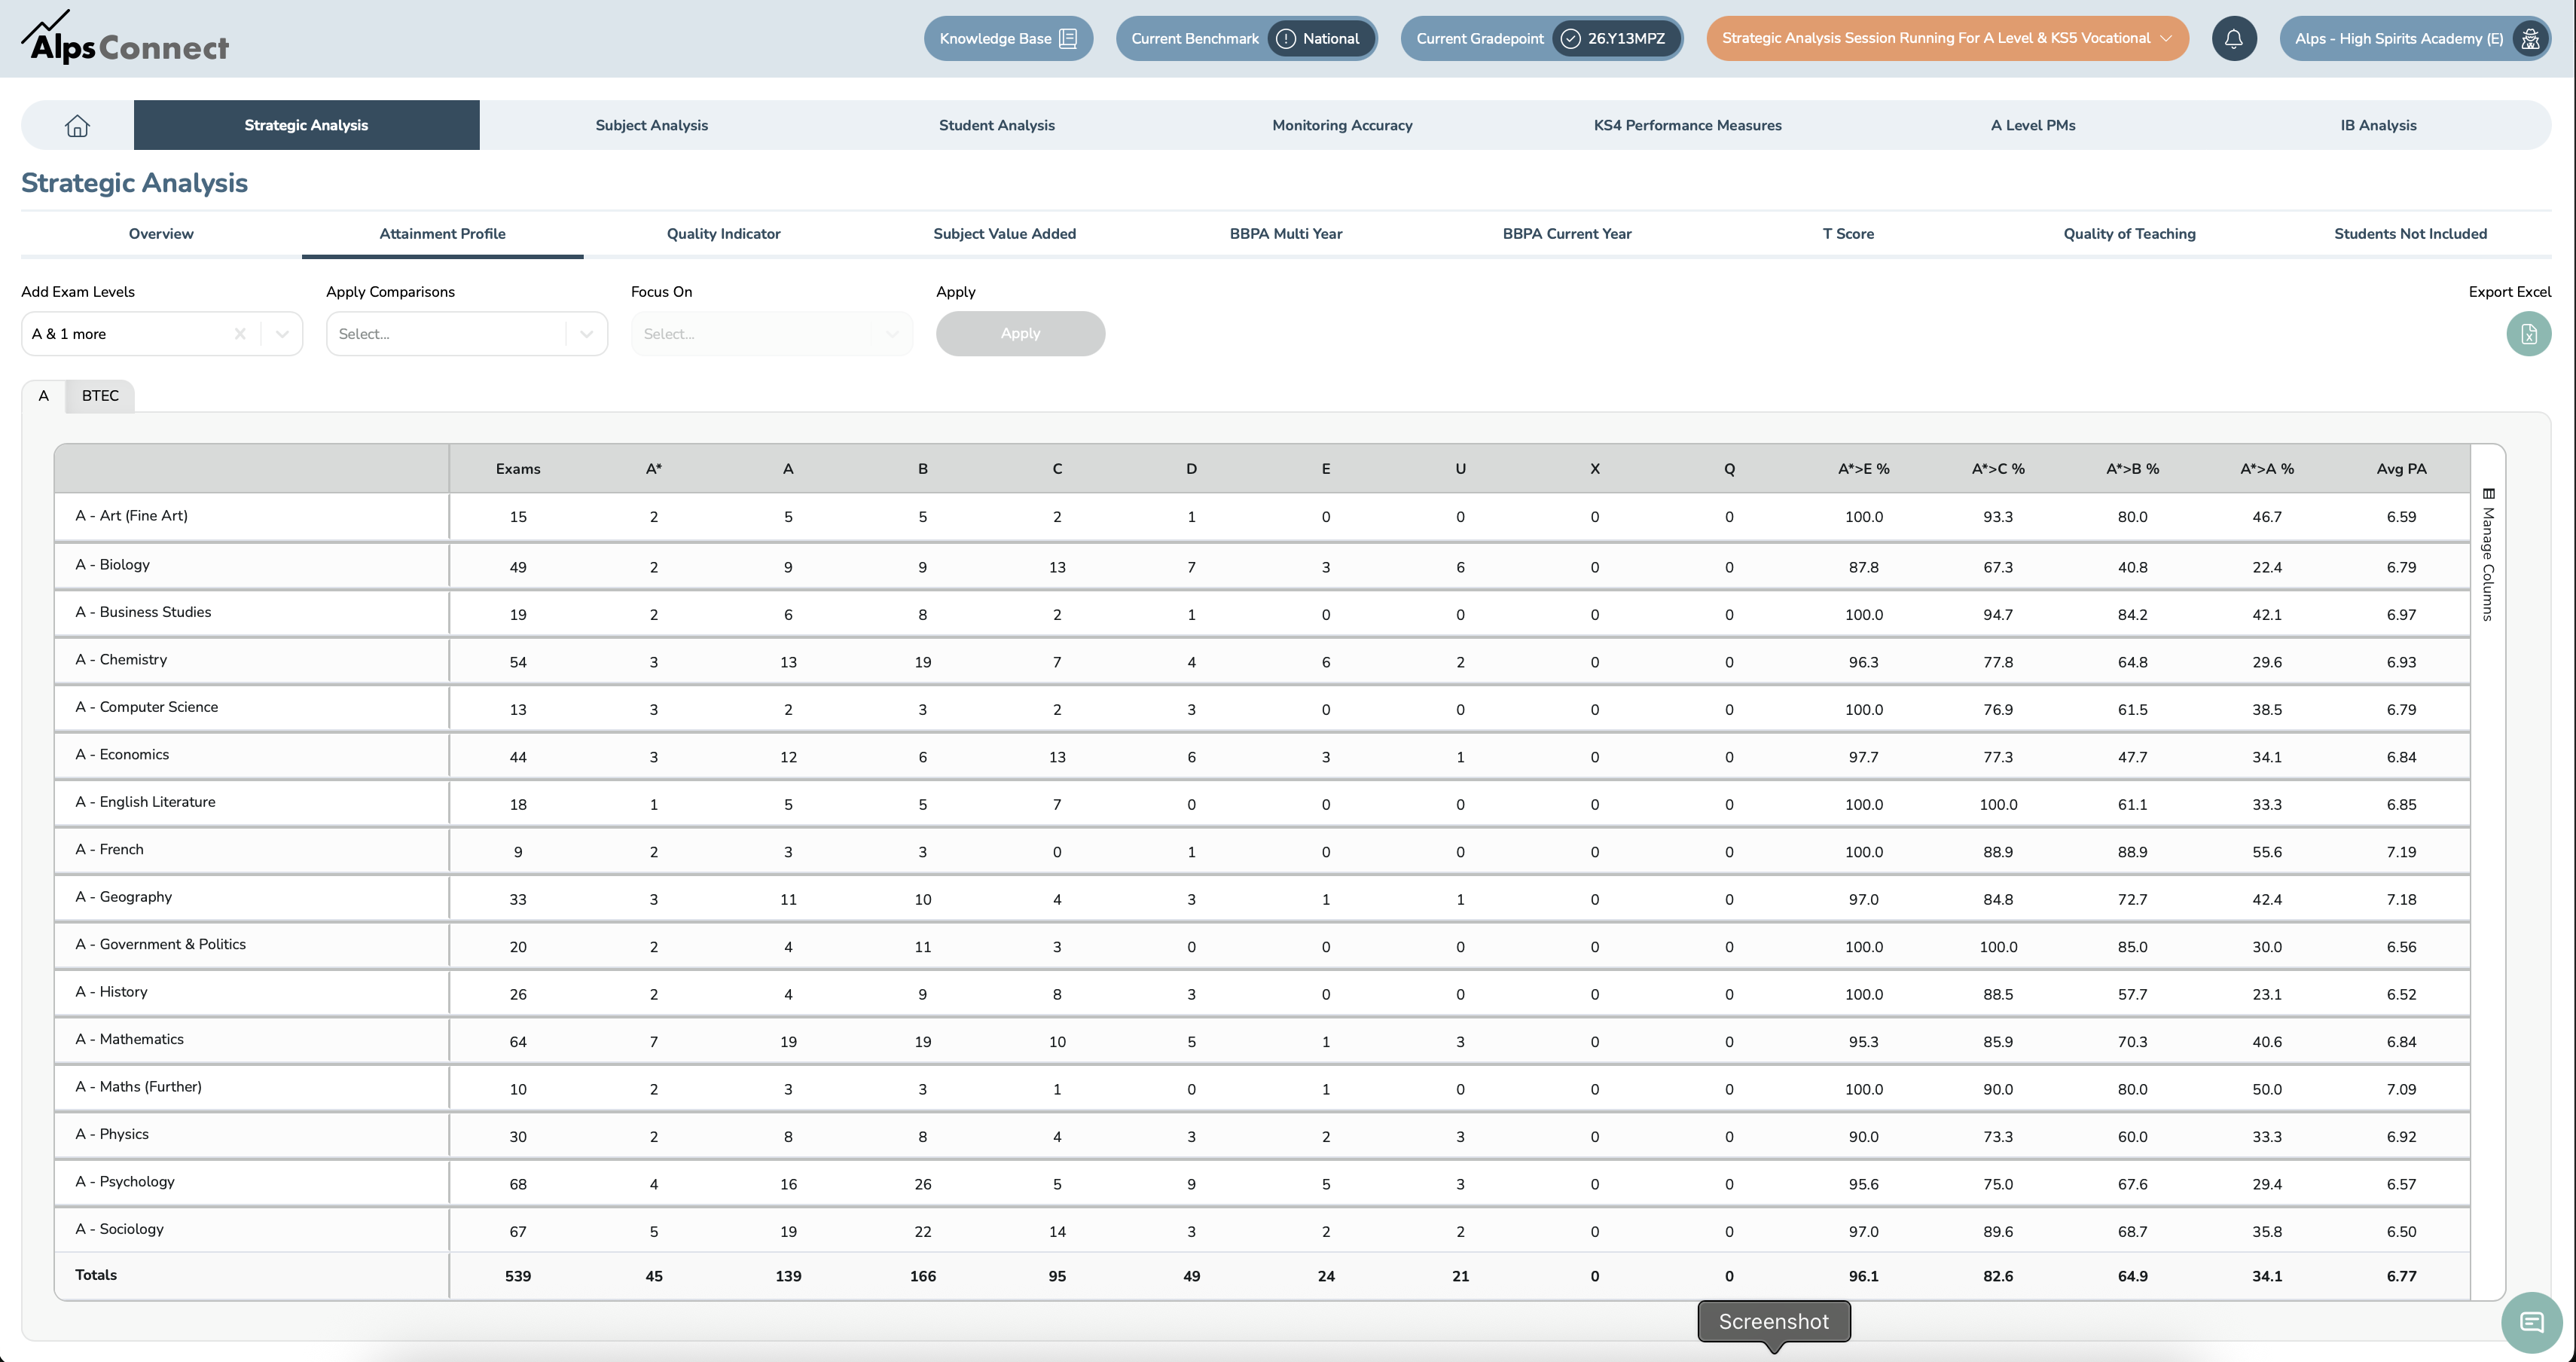Open Quality Indicator sub-tab
Image resolution: width=2576 pixels, height=1362 pixels.
click(x=724, y=234)
